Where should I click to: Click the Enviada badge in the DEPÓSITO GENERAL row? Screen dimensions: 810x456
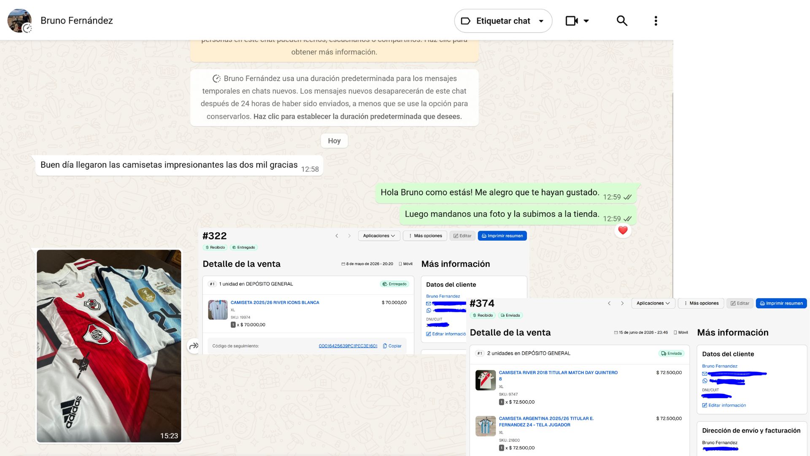671,353
